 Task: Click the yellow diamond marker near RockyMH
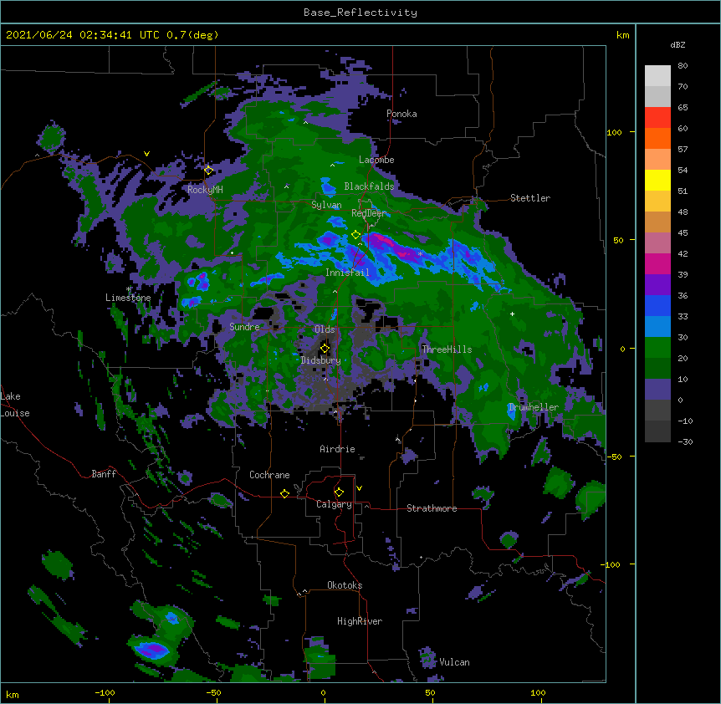(208, 171)
